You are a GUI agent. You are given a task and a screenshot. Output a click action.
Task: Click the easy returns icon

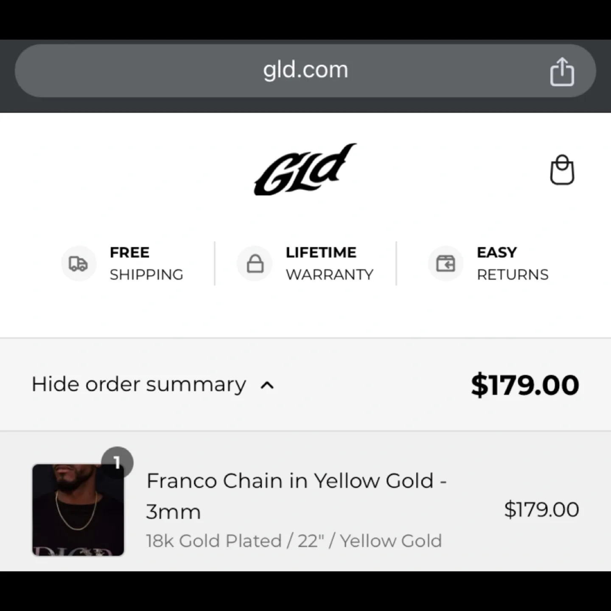(x=445, y=263)
